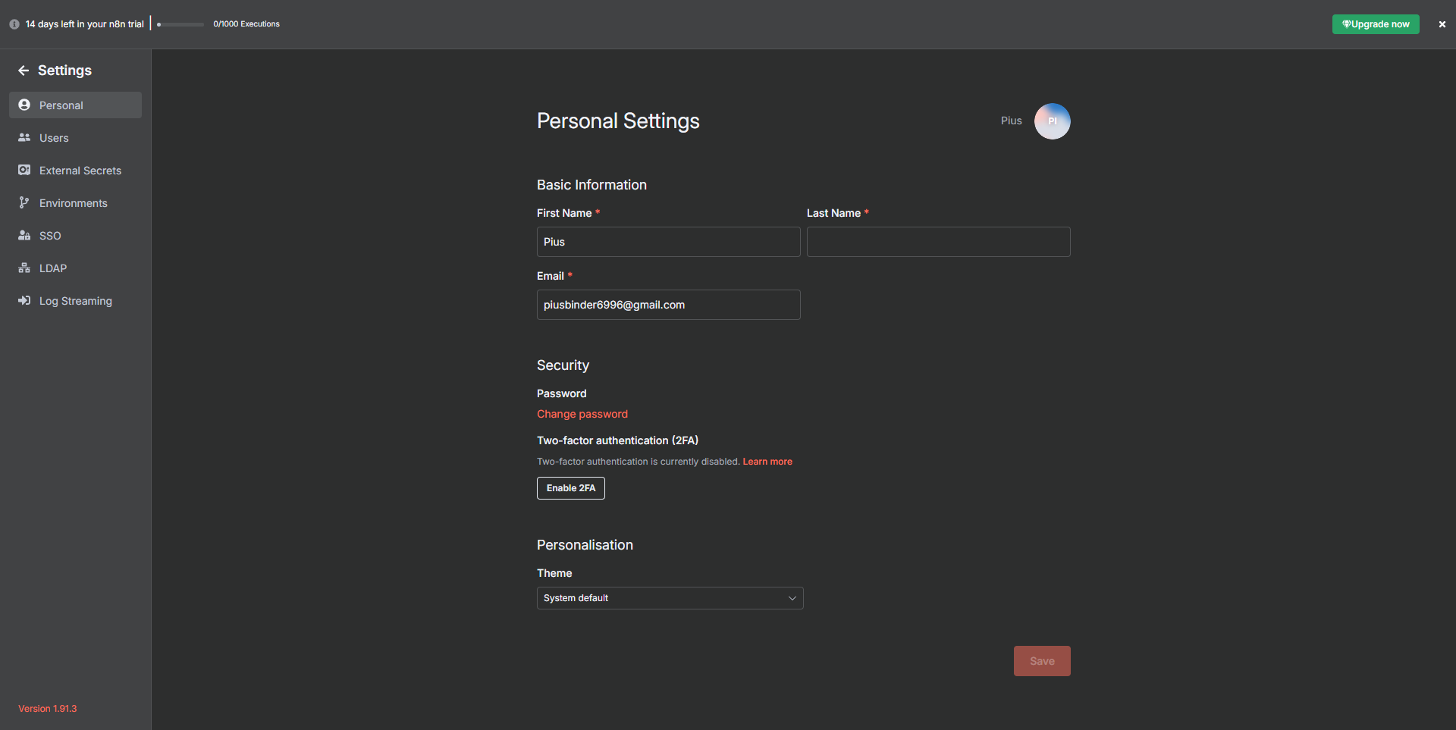
Task: Dismiss the trial banner with X
Action: coord(1442,24)
